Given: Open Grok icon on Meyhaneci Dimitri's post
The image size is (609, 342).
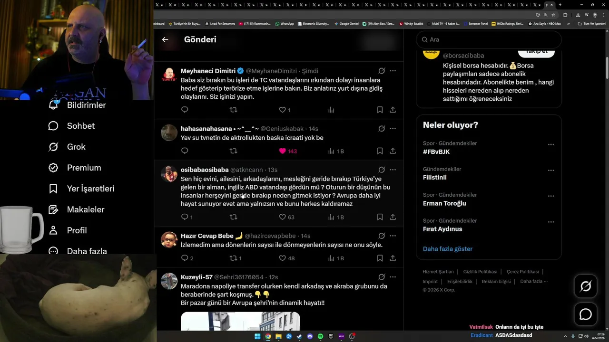Looking at the screenshot, I should [x=382, y=71].
